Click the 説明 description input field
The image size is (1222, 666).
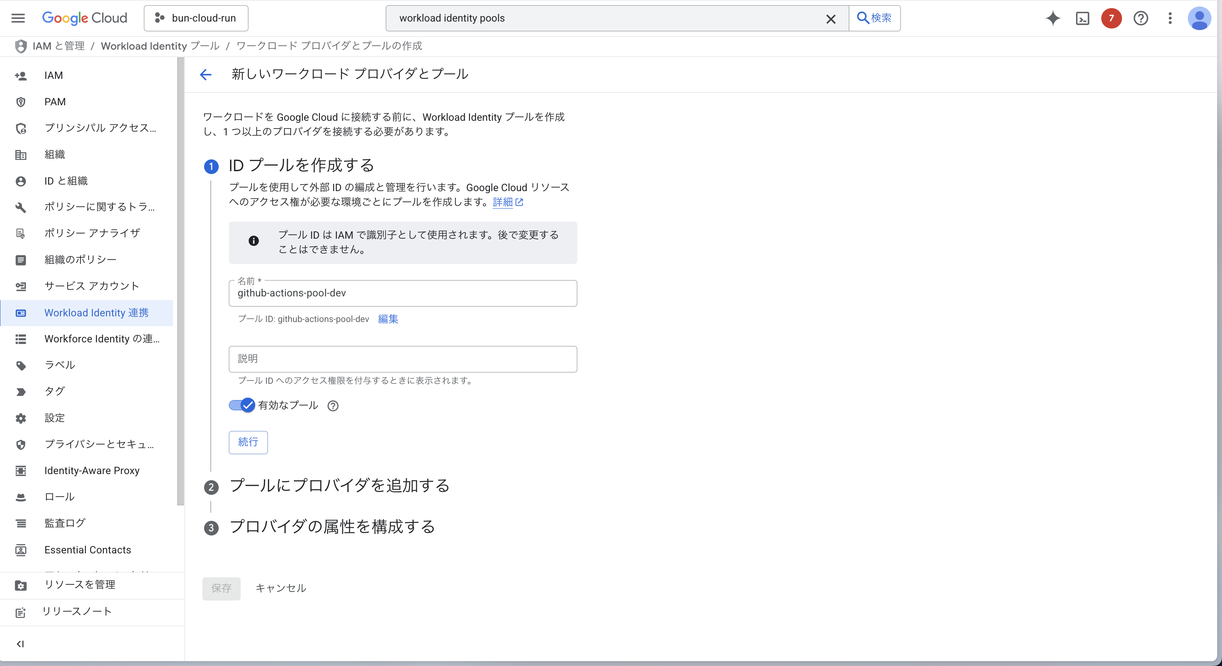point(402,359)
